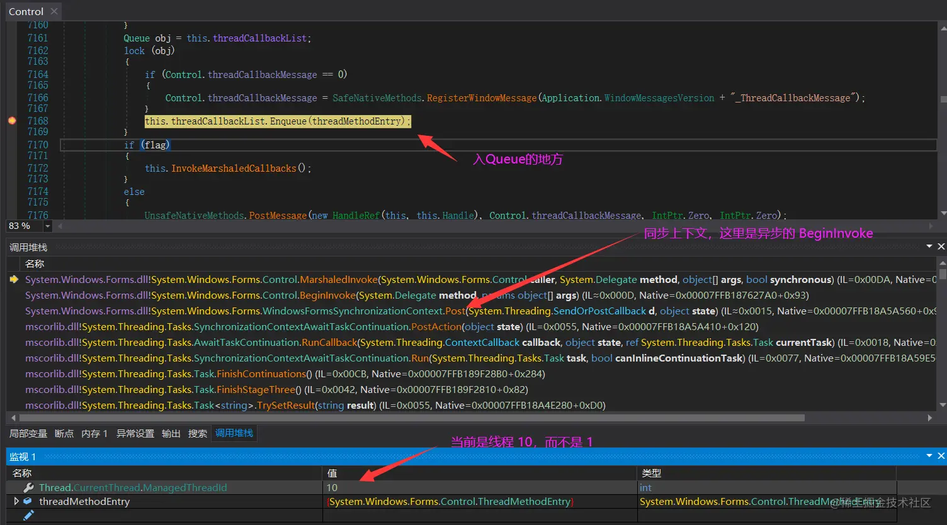Switch to the 输出 tab

[x=171, y=433]
